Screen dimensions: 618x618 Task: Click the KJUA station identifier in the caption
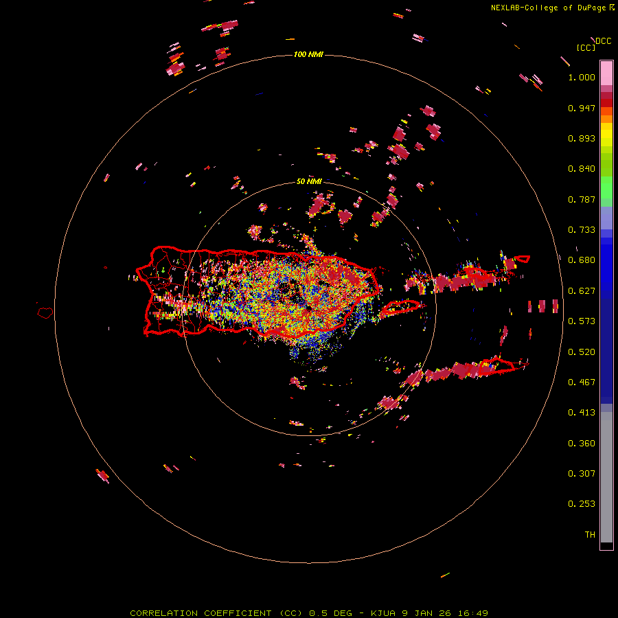(384, 613)
